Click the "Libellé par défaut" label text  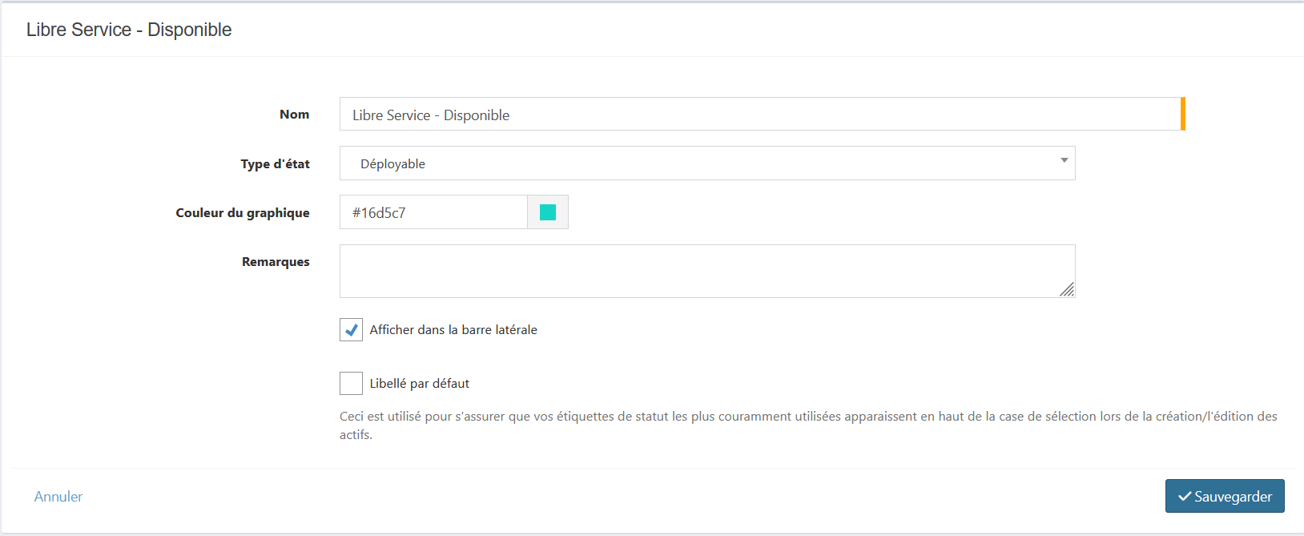[x=419, y=384]
